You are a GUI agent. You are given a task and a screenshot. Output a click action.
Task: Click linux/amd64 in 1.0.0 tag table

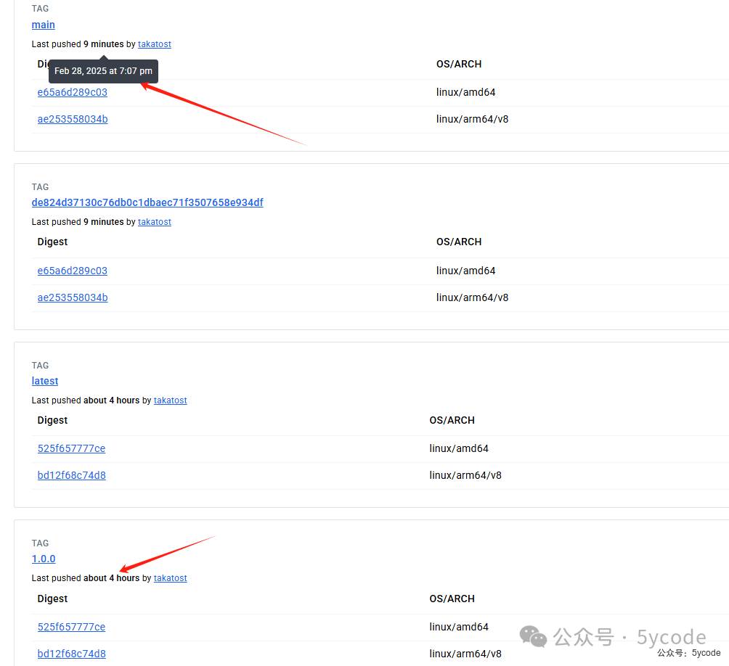tap(459, 627)
